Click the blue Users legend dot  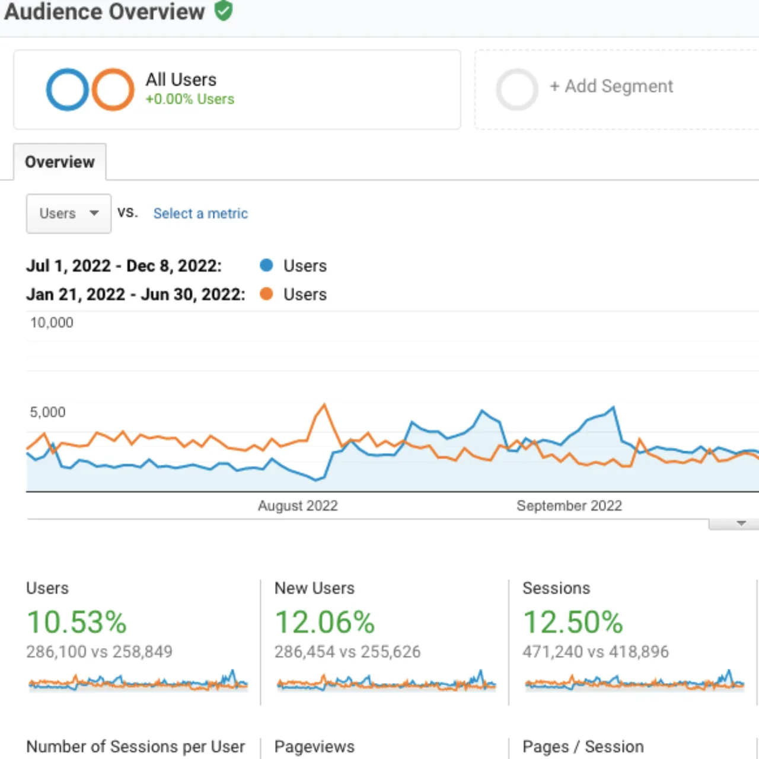pyautogui.click(x=266, y=265)
